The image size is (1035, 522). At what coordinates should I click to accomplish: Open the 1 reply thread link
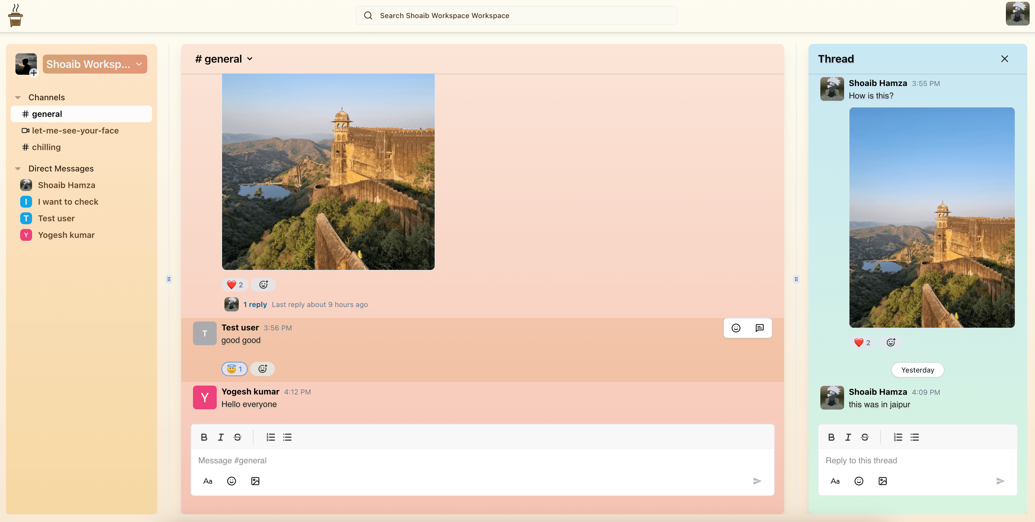click(x=255, y=304)
